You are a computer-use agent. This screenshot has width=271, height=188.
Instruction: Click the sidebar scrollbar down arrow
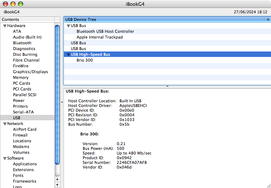tap(57, 185)
